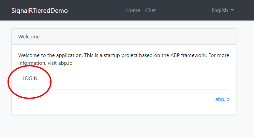Image resolution: width=254 pixels, height=138 pixels.
Task: Follow the blue abp.io link
Action: 222,99
